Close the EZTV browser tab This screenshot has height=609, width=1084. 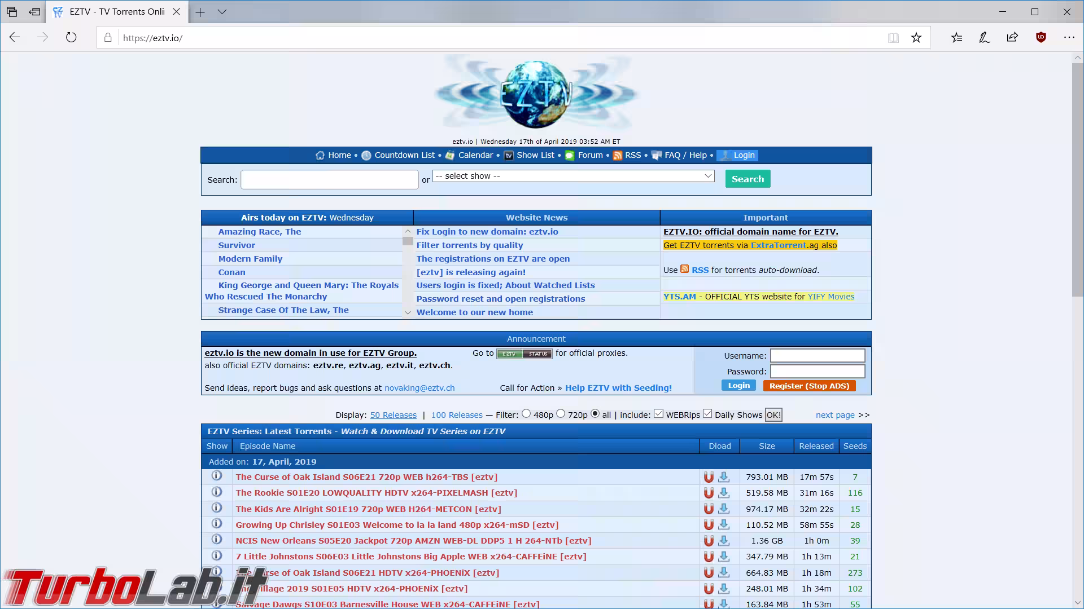(176, 12)
